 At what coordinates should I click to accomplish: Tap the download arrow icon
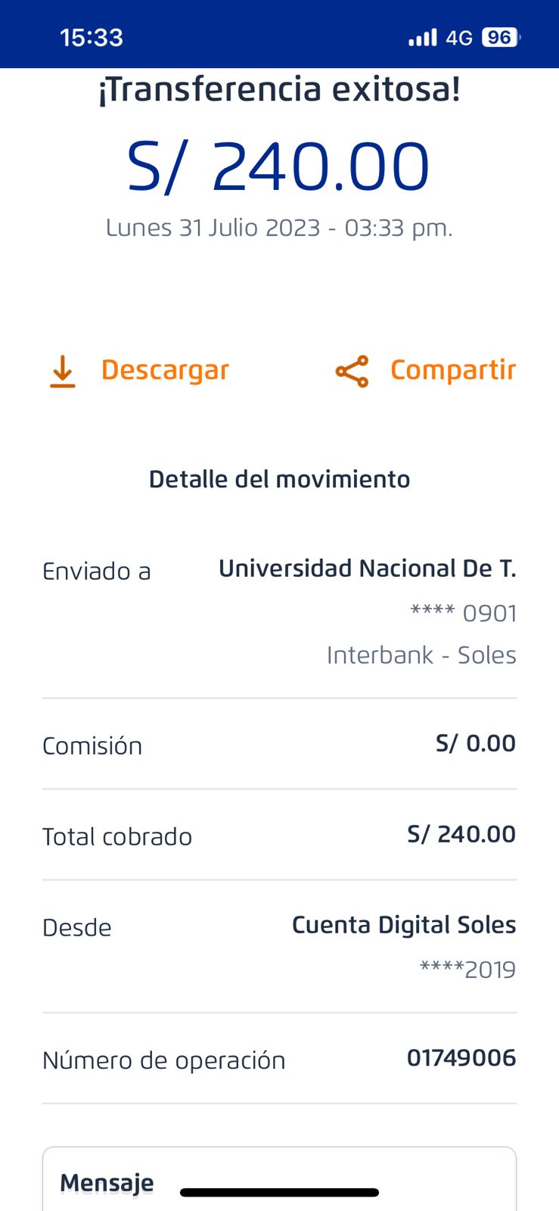63,371
